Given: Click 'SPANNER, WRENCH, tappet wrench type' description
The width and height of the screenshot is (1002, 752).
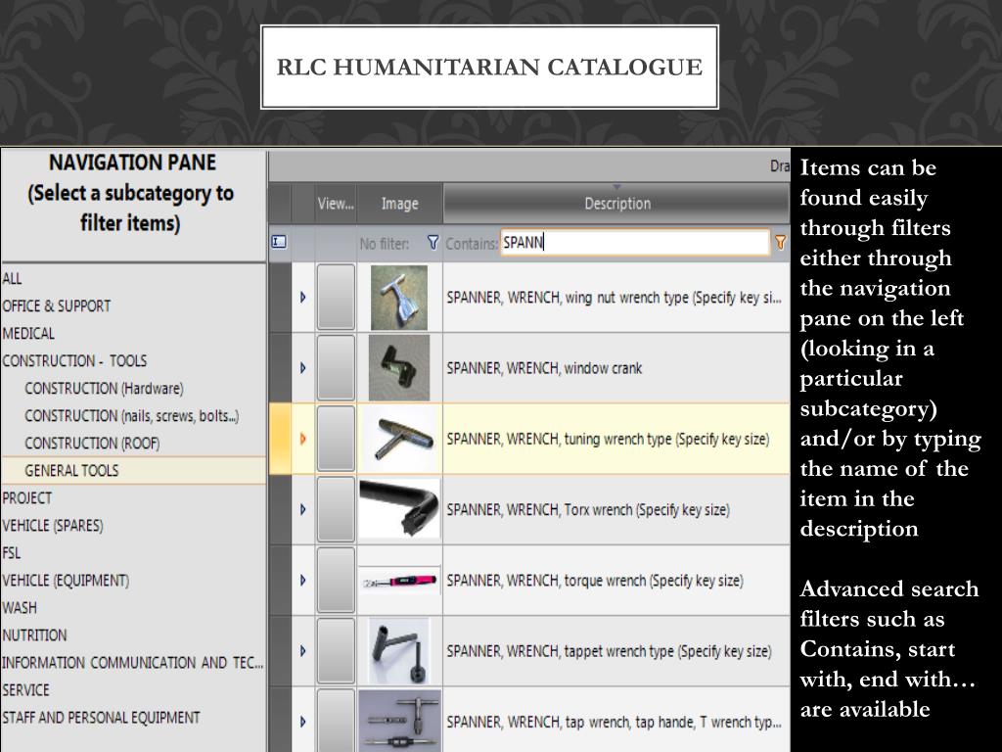Looking at the screenshot, I should pos(609,651).
